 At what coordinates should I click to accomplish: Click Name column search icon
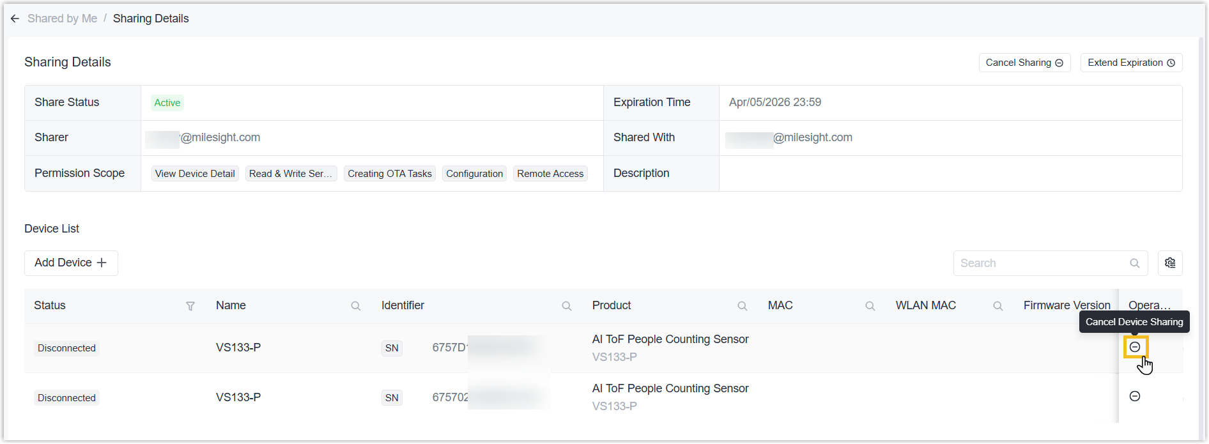tap(356, 306)
